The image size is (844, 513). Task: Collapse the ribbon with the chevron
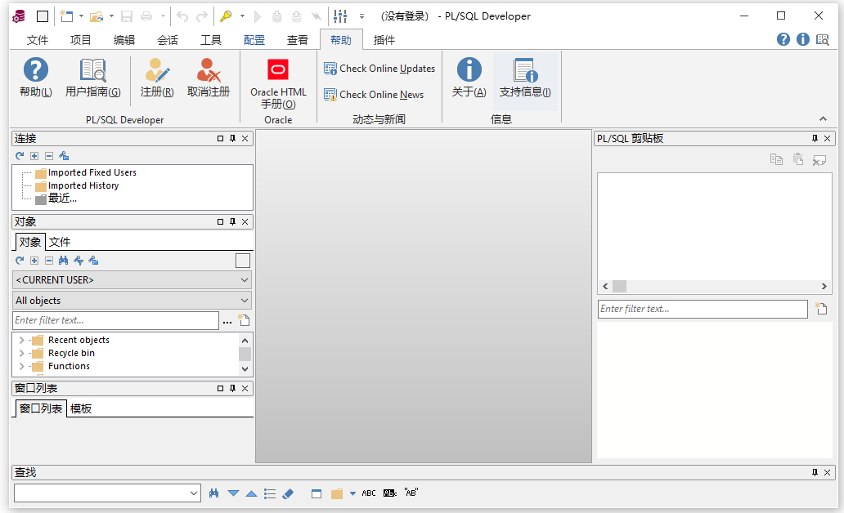pos(823,118)
